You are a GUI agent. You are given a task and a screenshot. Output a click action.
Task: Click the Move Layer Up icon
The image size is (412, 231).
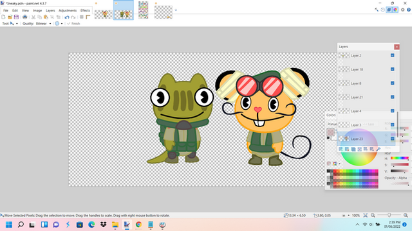tap(366, 149)
